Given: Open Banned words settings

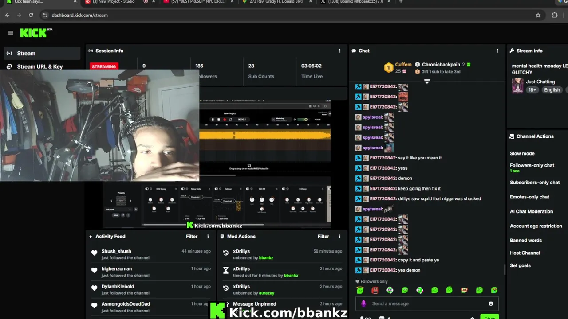Looking at the screenshot, I should [526, 241].
